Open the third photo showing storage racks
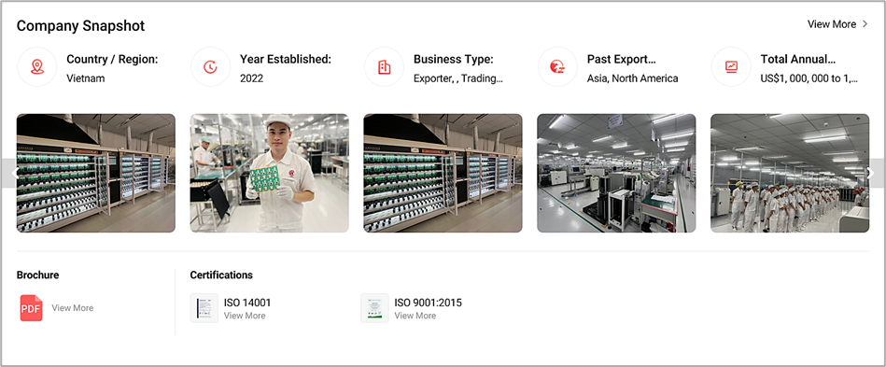The image size is (886, 367). 443,173
